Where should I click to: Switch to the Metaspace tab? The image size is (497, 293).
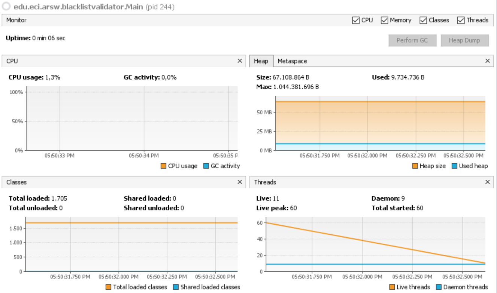coord(292,61)
